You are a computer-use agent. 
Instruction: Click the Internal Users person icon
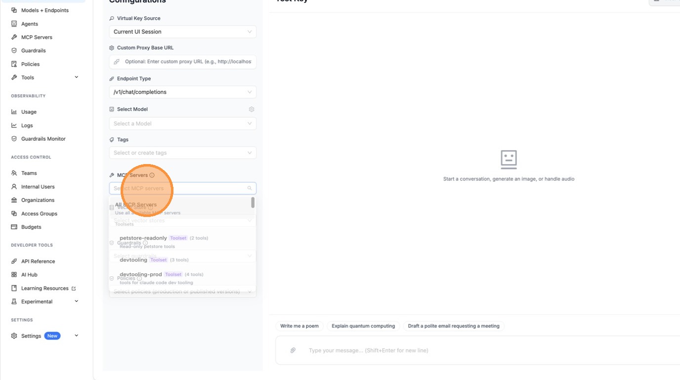click(14, 187)
